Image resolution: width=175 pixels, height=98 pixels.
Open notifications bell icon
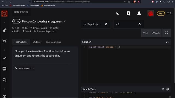pyautogui.click(x=139, y=13)
